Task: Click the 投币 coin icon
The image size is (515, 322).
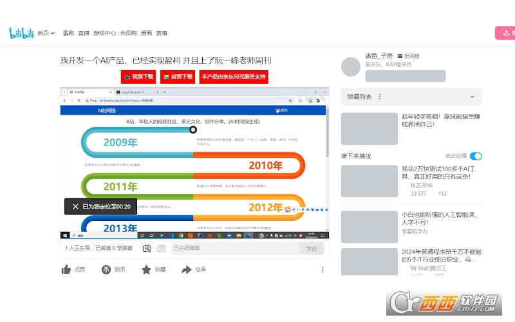Action: (106, 269)
